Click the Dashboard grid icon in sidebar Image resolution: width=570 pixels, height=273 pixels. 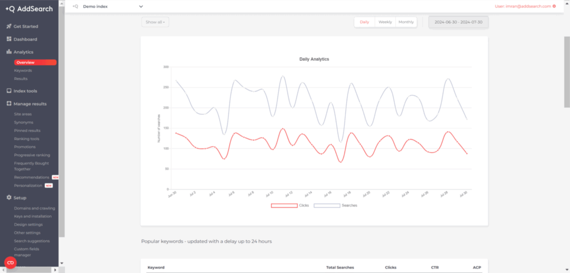pyautogui.click(x=9, y=39)
